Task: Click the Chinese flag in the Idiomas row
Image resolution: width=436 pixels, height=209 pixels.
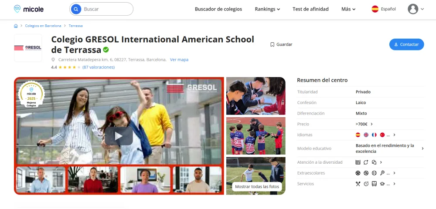Action: coord(382,135)
